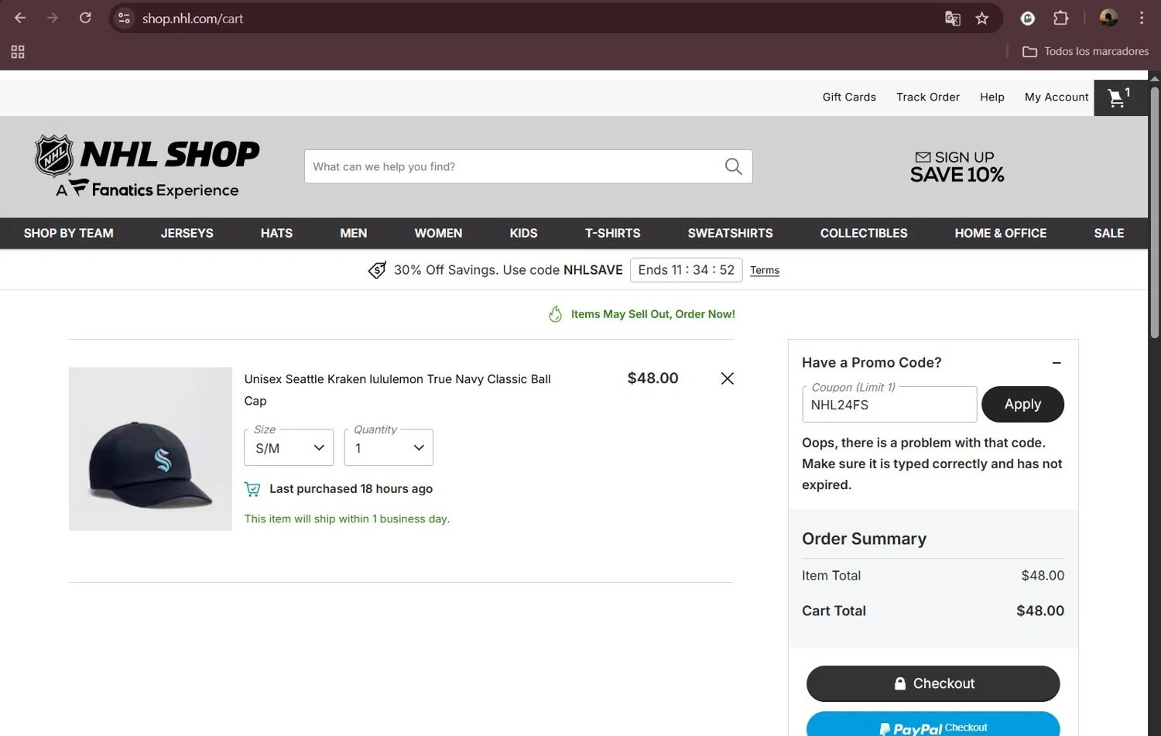1161x736 pixels.
Task: Open the SALE menu
Action: (1108, 233)
